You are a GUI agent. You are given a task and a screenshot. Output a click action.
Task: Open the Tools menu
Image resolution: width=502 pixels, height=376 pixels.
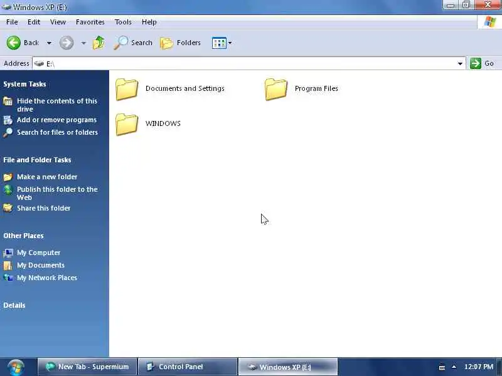pos(123,22)
